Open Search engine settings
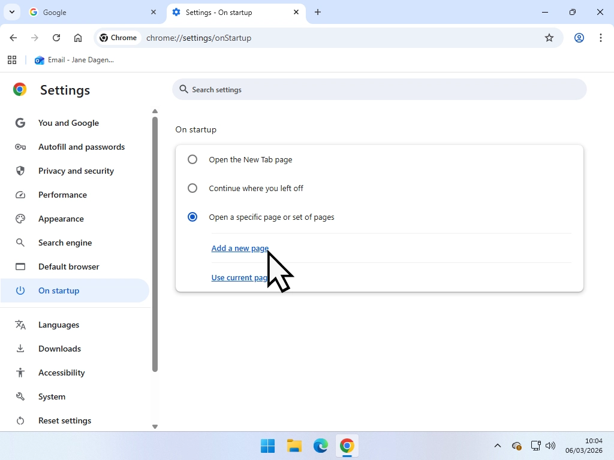The image size is (614, 460). pyautogui.click(x=75, y=243)
